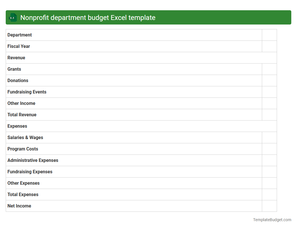Click the input cell beside Program Costs
Image resolution: width=297 pixels, height=228 pixels.
pos(269,149)
